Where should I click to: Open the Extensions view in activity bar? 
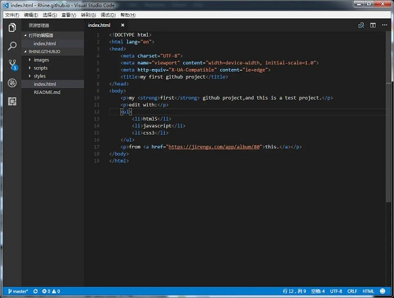click(12, 101)
